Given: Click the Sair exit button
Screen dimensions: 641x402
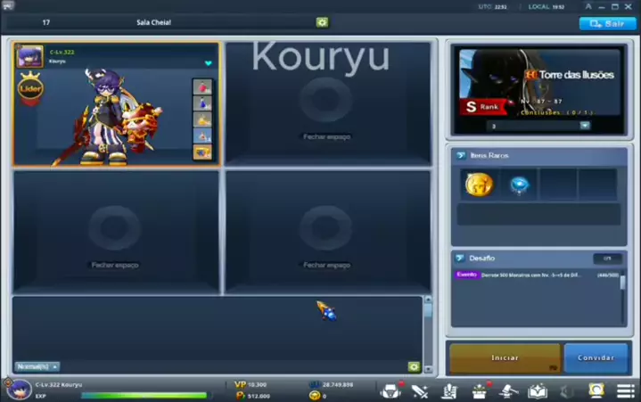Looking at the screenshot, I should coord(607,23).
